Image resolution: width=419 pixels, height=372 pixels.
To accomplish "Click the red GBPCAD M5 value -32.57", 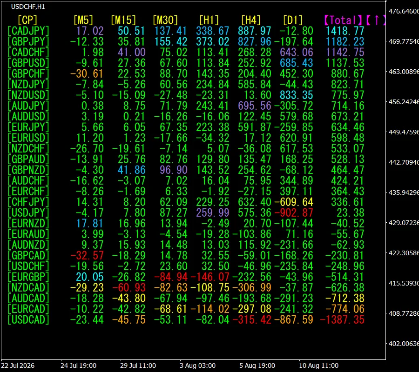I will click(87, 255).
